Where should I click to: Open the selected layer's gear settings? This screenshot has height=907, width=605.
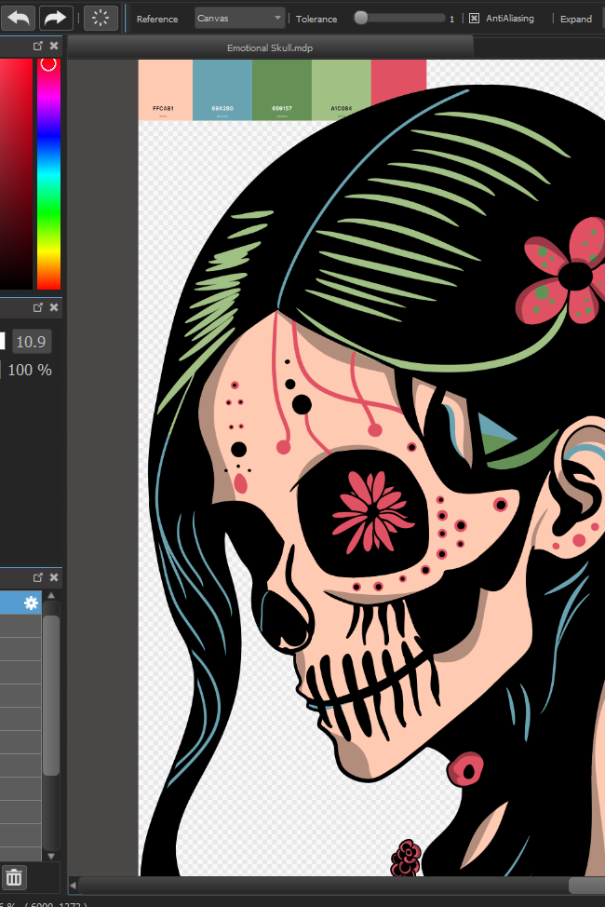pyautogui.click(x=32, y=603)
